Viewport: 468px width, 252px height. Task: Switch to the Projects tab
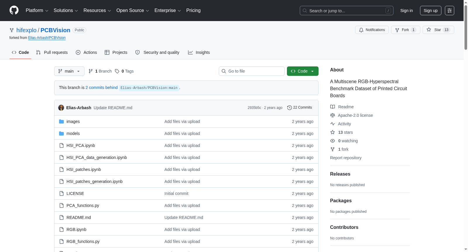(x=116, y=52)
